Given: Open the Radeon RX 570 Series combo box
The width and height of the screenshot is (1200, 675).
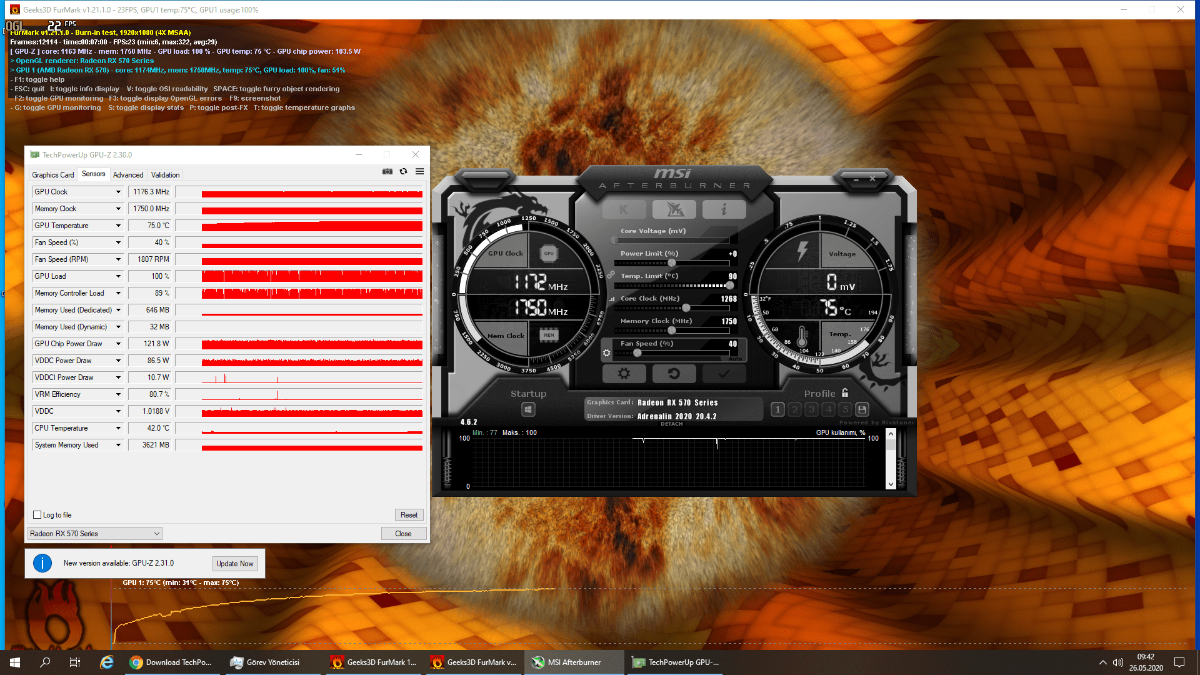Looking at the screenshot, I should click(x=95, y=534).
